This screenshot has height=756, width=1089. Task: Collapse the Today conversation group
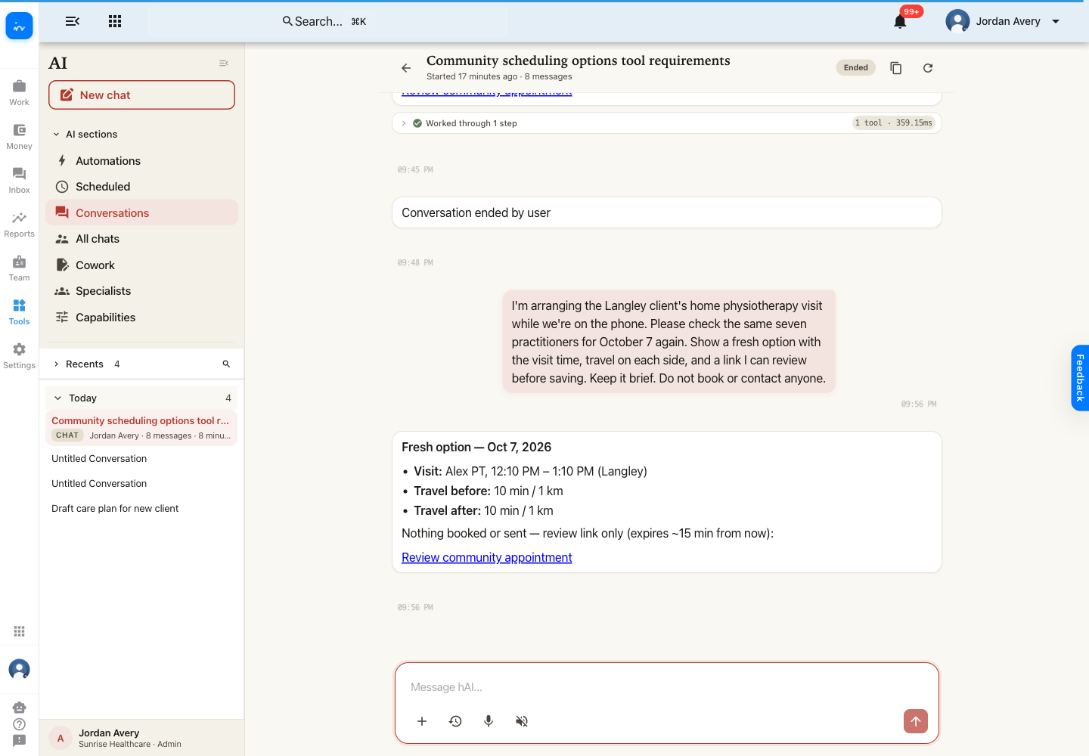click(58, 398)
